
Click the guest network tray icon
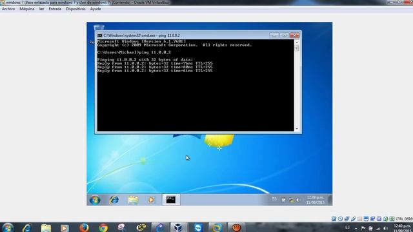click(291, 200)
